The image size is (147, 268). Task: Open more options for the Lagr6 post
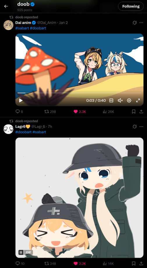(x=141, y=127)
